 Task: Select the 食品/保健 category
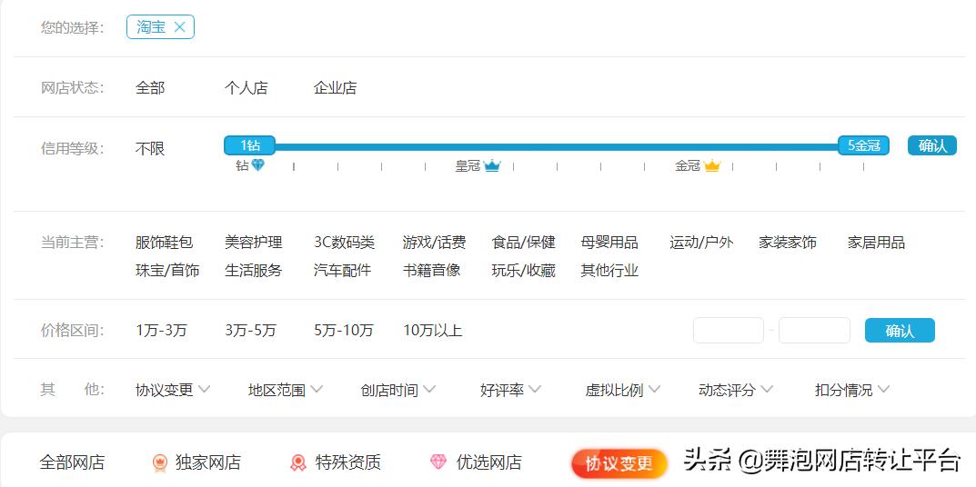click(524, 243)
